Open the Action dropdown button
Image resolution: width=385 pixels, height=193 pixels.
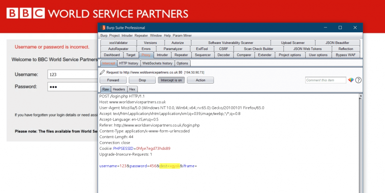(200, 80)
